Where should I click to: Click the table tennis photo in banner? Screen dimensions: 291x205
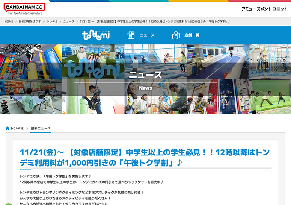pyautogui.click(x=31, y=97)
